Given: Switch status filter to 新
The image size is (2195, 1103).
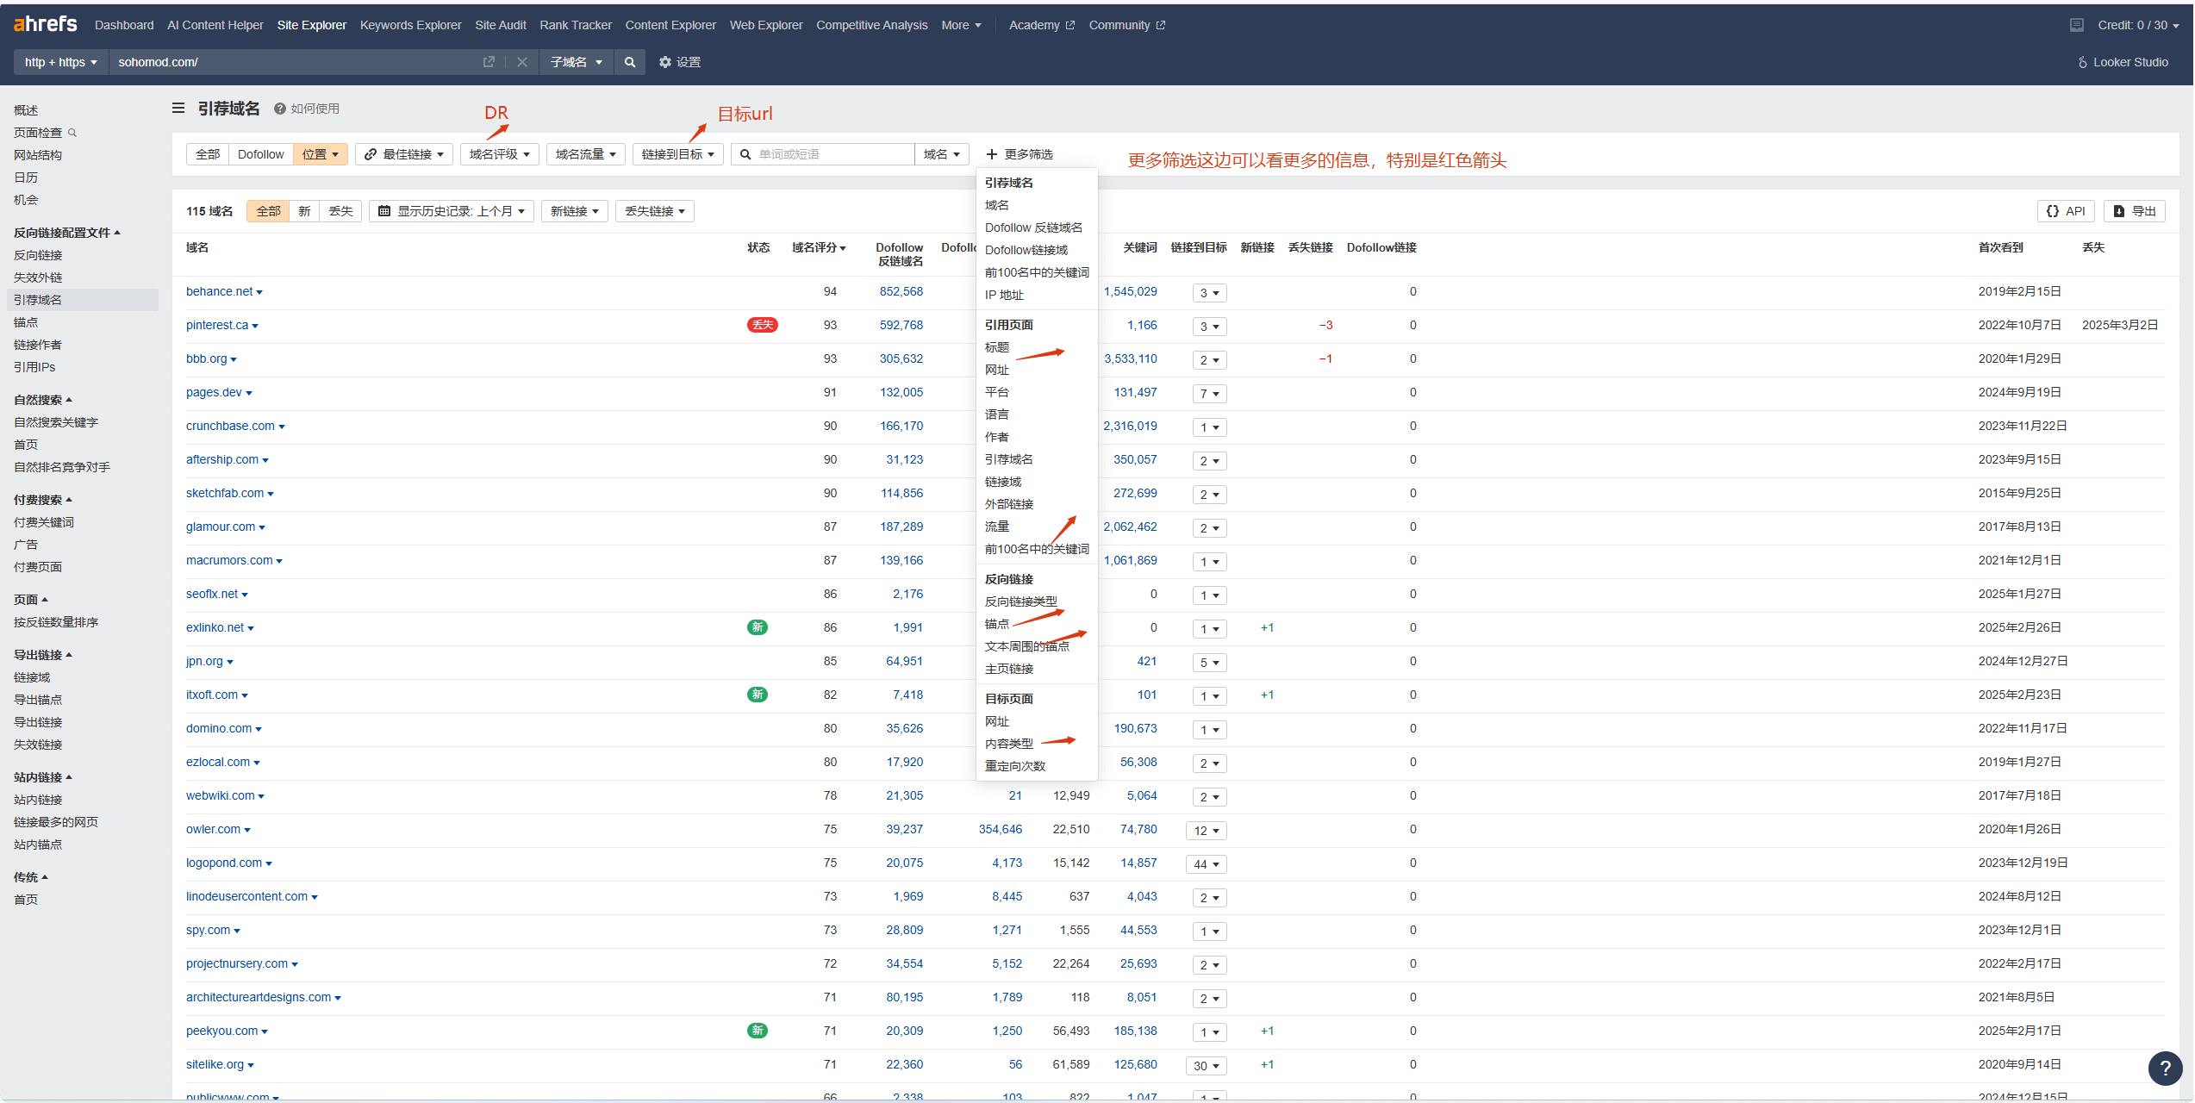Looking at the screenshot, I should [304, 211].
